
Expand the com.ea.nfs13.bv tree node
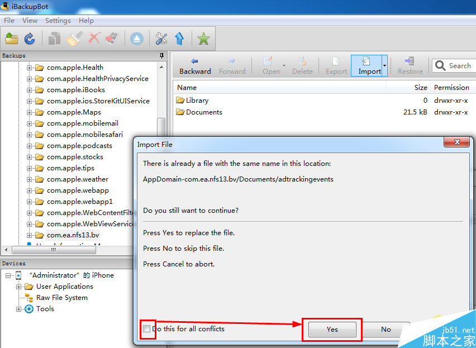(x=29, y=235)
